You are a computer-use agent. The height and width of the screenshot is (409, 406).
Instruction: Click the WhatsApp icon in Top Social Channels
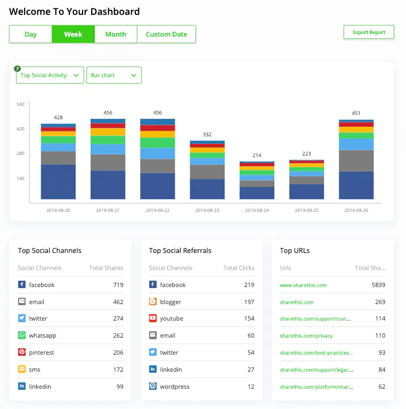[x=22, y=336]
